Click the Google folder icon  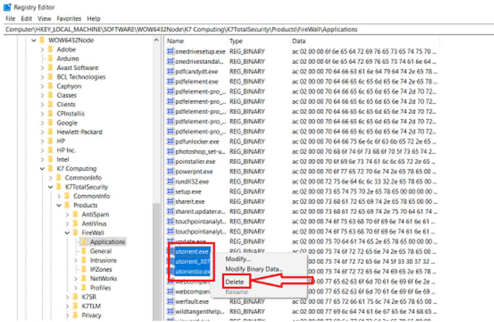pyautogui.click(x=51, y=123)
